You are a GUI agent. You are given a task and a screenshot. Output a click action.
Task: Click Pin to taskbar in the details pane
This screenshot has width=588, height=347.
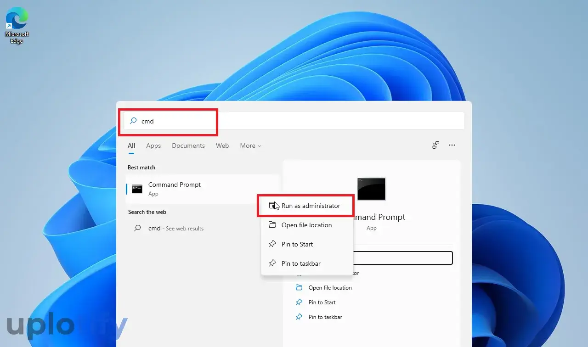click(325, 317)
